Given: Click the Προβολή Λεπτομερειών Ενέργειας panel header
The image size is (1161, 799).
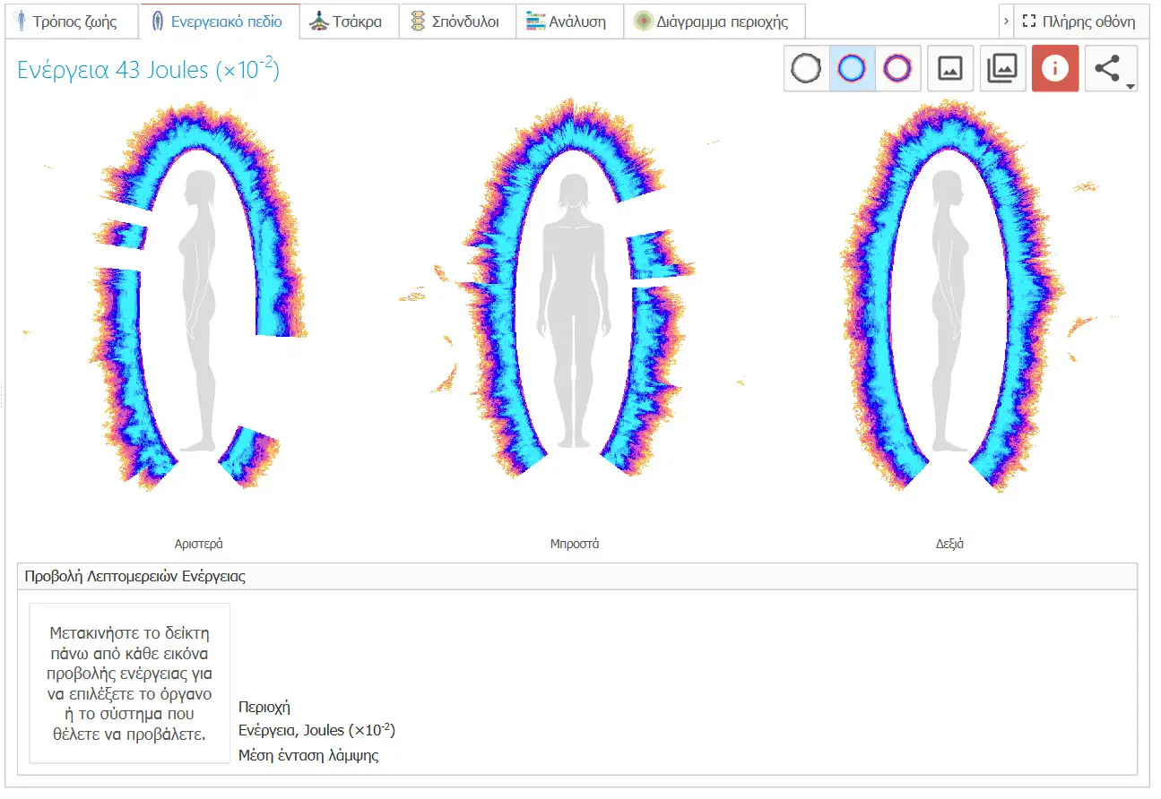Looking at the screenshot, I should pos(577,577).
